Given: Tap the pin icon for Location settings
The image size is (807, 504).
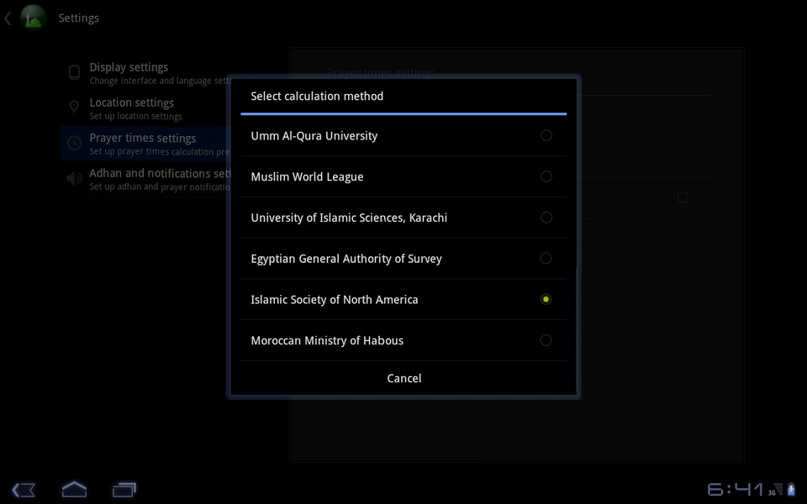Looking at the screenshot, I should click(74, 108).
